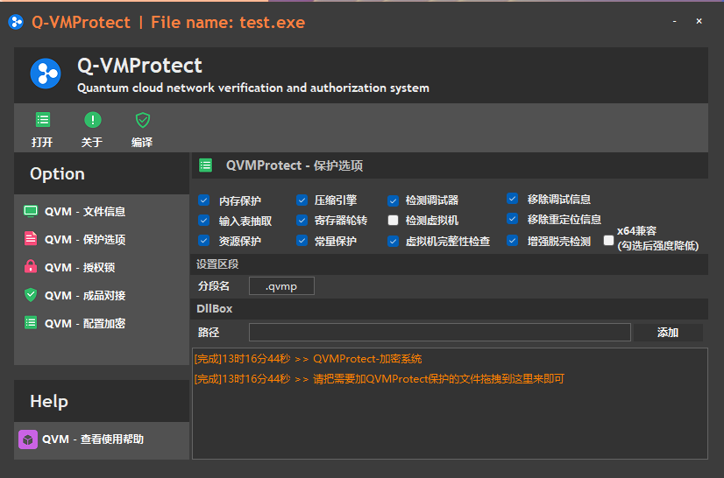Viewport: 724px width, 478px height.
Task: Click the 添加 button for DllBox
Action: coord(668,333)
